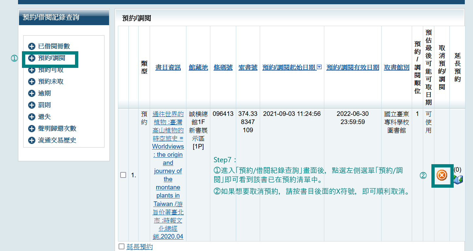The width and height of the screenshot is (473, 251).
Task: Click the plus icon beside 已借閱冊數
Action: click(32, 46)
